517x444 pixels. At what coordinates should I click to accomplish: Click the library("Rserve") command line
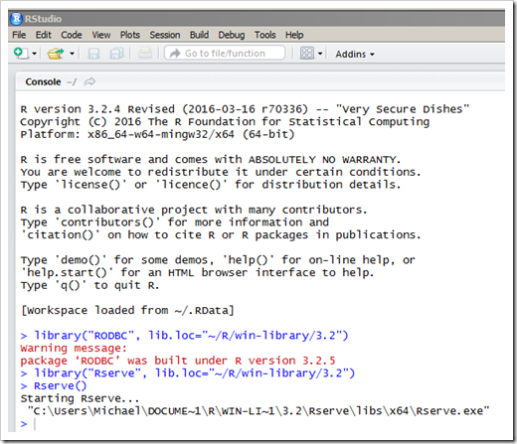coord(188,373)
